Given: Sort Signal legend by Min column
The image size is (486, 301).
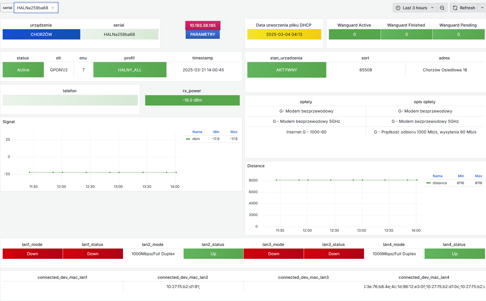Looking at the screenshot, I should (216, 132).
